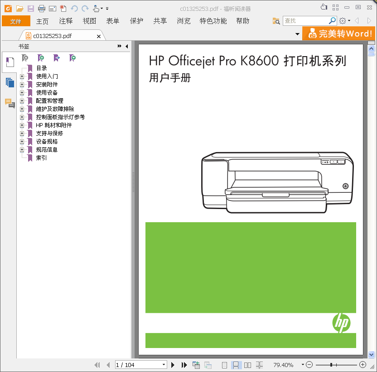Open the 特色功能 ribbon tab
This screenshot has width=377, height=372.
click(213, 21)
